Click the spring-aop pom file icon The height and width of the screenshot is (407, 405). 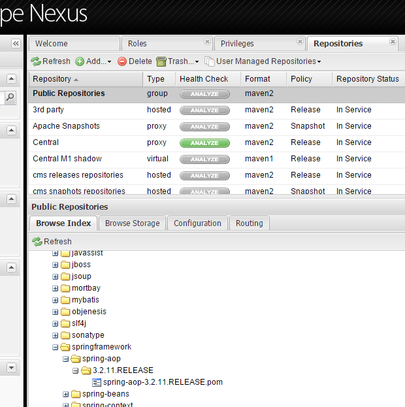pyautogui.click(x=97, y=382)
